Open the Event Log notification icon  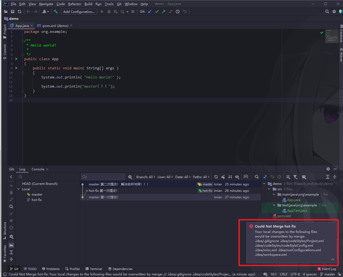319,269
